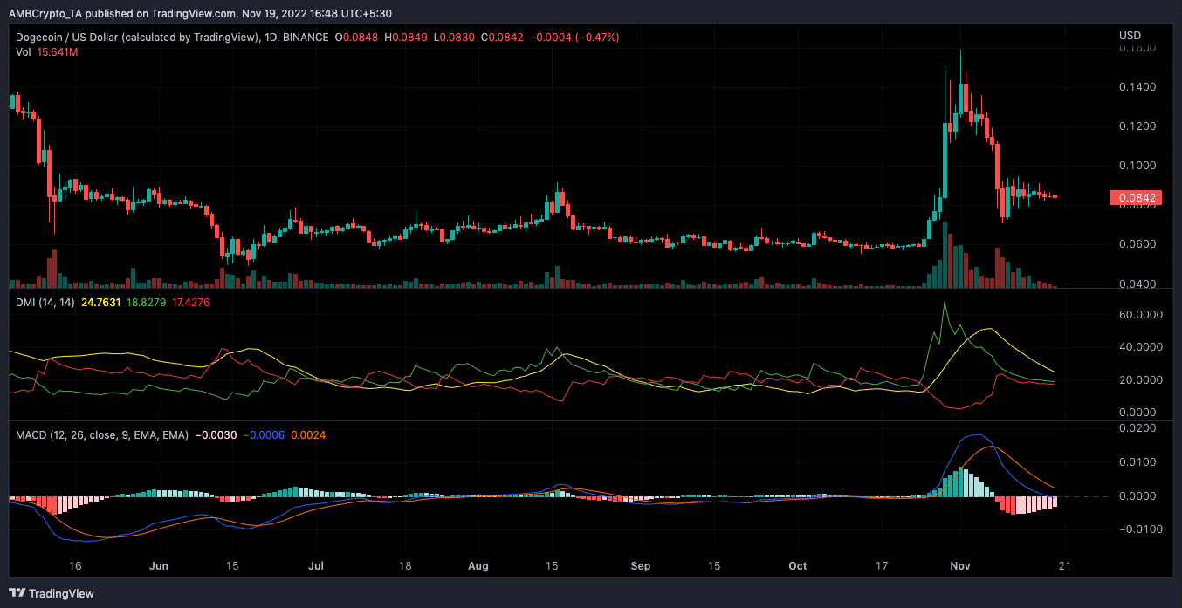Click the BINANCE exchange label
1182x608 pixels.
pyautogui.click(x=308, y=38)
